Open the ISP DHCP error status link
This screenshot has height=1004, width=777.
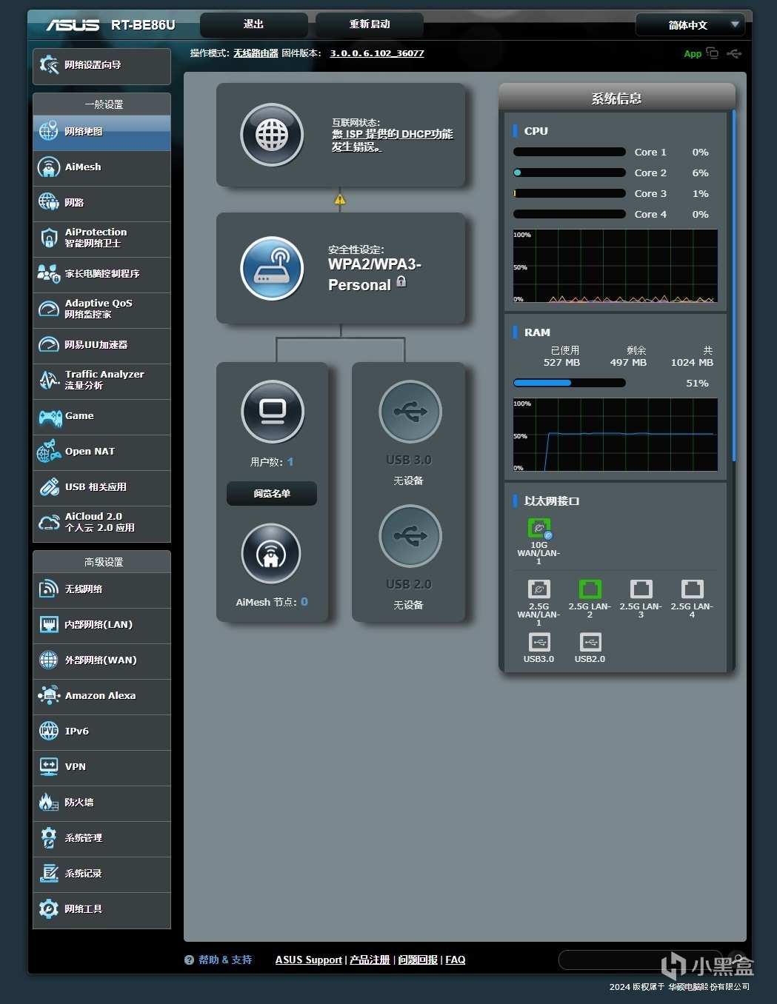392,141
